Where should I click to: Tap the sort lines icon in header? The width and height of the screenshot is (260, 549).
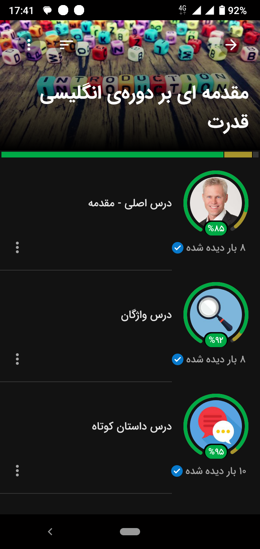click(x=66, y=45)
